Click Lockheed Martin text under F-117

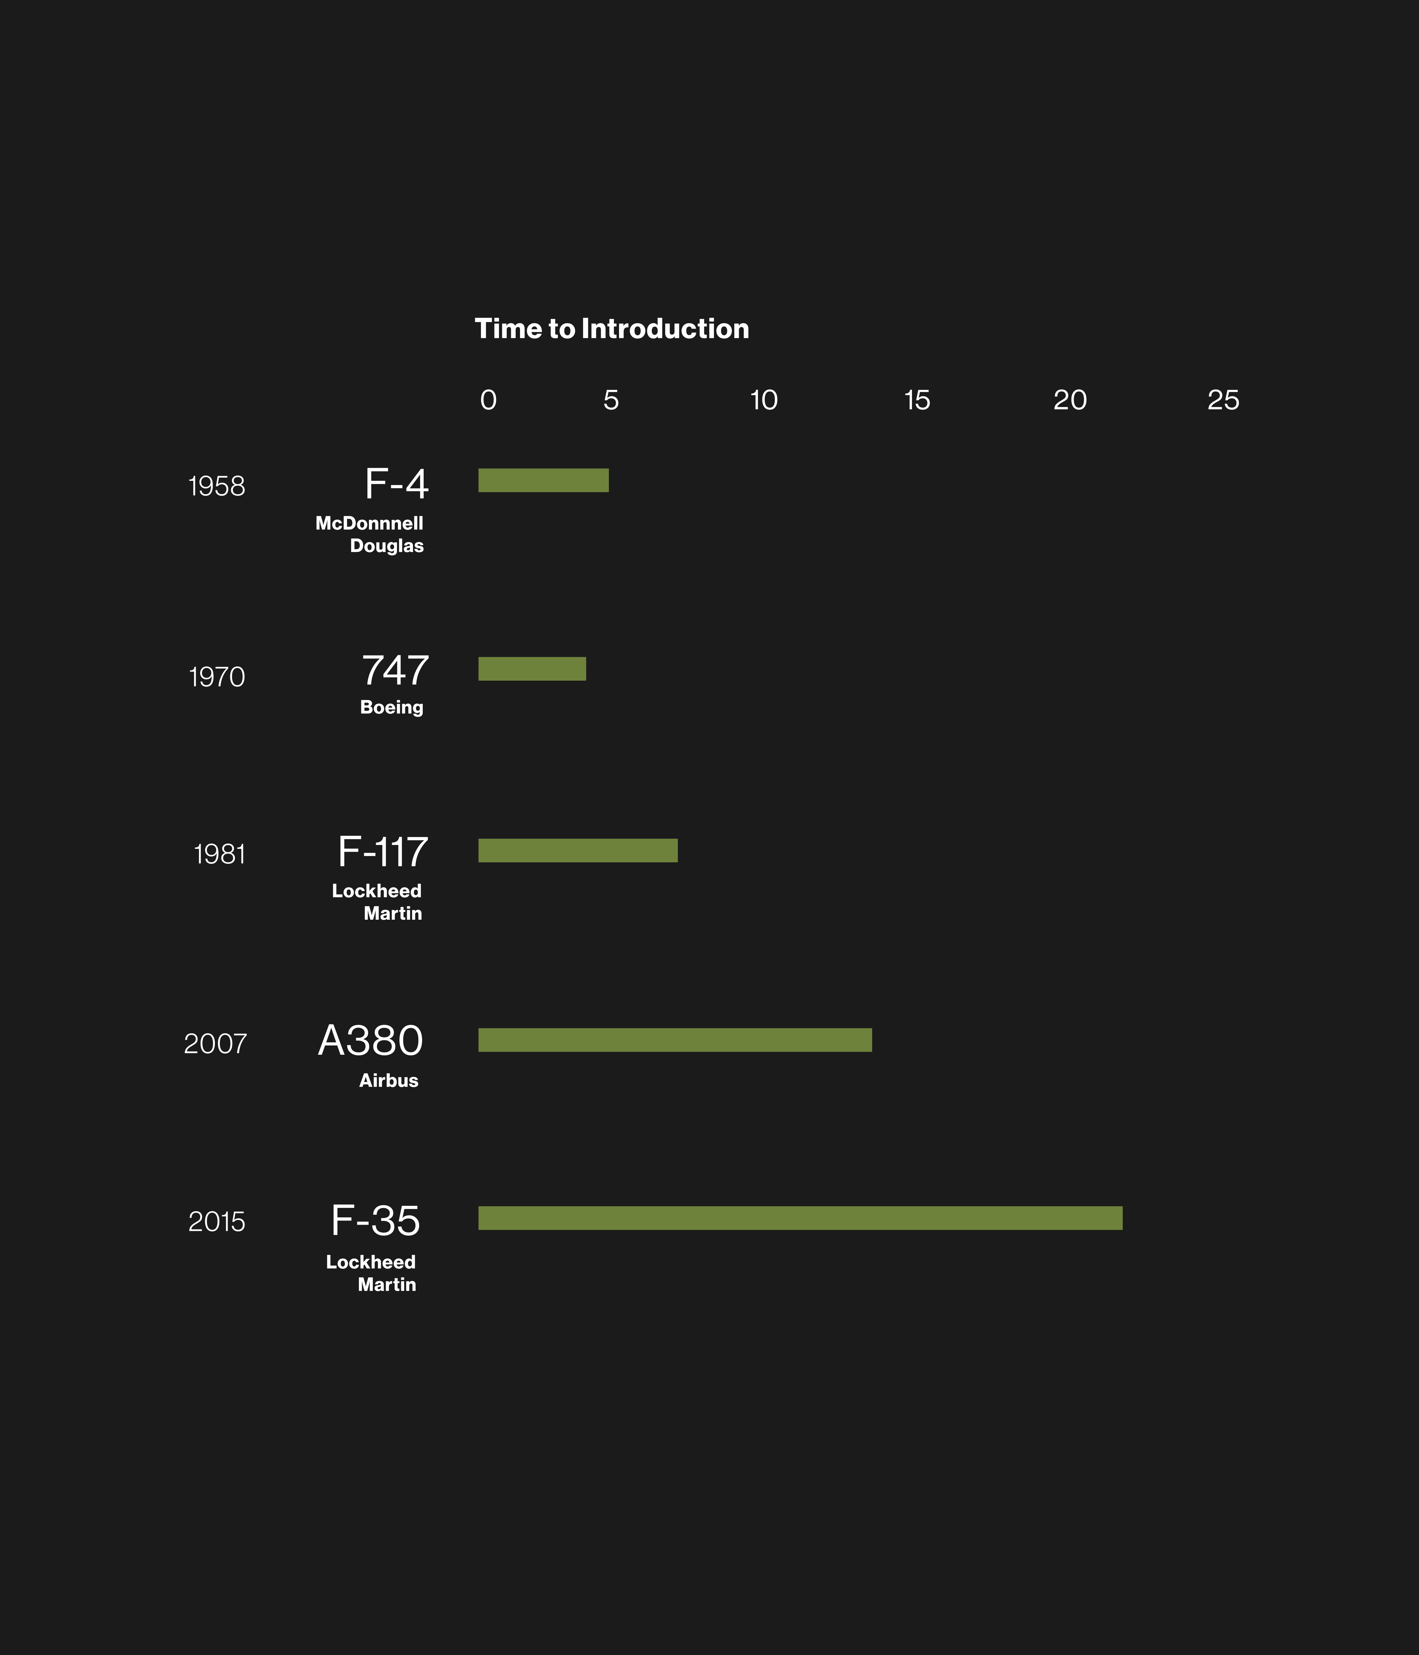pyautogui.click(x=377, y=902)
